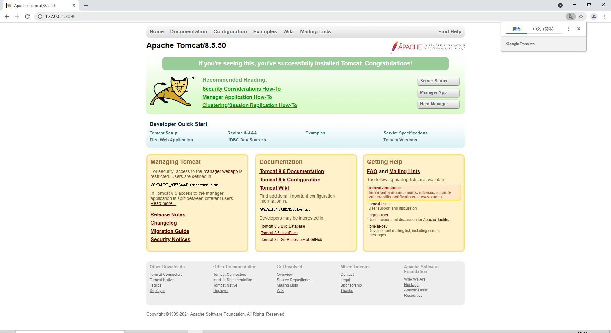This screenshot has height=333, width=611.
Task: Close the Google Translate popup
Action: (579, 29)
